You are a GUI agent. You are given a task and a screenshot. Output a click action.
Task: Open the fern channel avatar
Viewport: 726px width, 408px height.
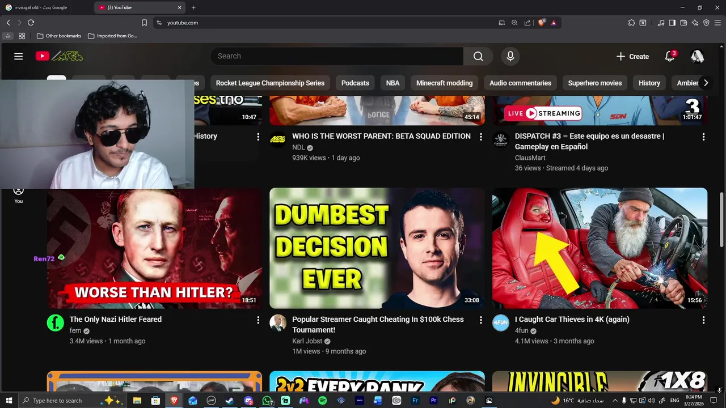pyautogui.click(x=55, y=323)
